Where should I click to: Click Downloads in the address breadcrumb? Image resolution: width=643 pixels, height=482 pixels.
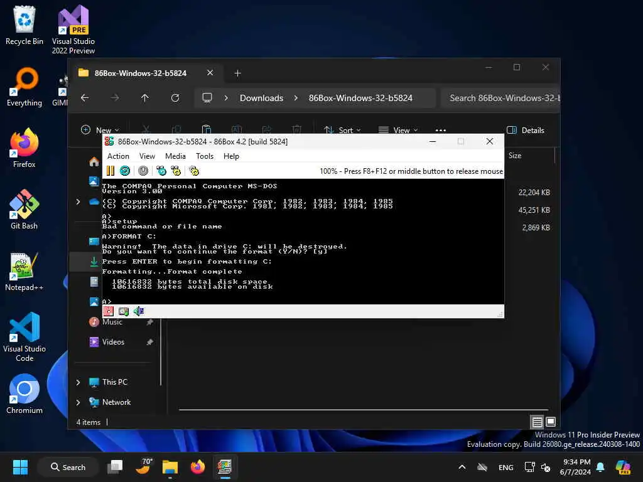[x=261, y=98]
